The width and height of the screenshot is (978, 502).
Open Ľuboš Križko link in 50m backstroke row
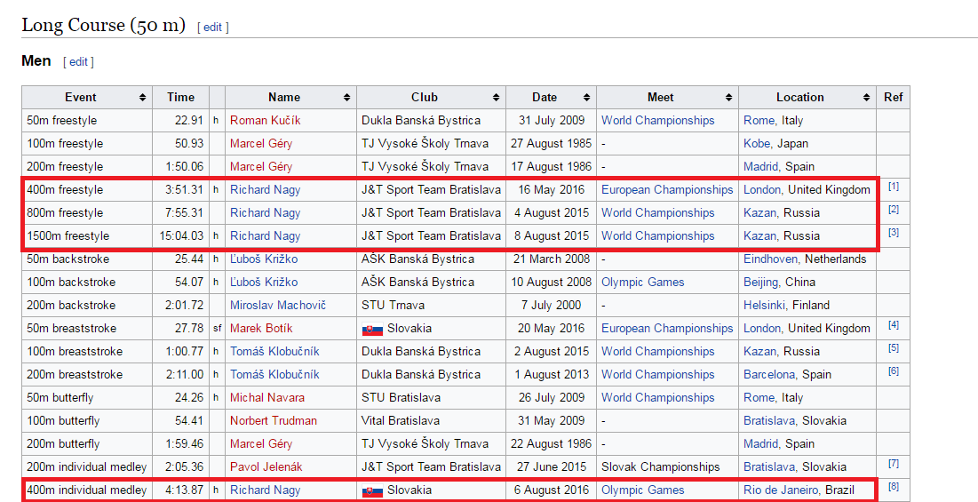click(x=264, y=259)
